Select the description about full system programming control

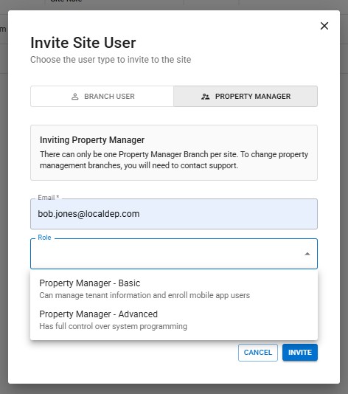coord(114,326)
